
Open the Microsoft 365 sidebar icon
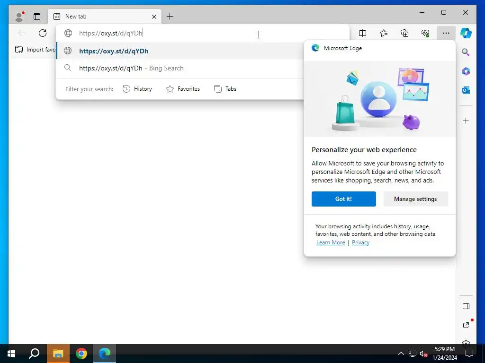pos(466,71)
